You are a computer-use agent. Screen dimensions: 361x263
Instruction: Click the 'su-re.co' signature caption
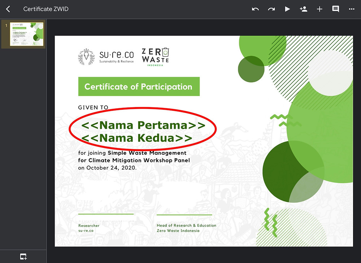point(86,231)
